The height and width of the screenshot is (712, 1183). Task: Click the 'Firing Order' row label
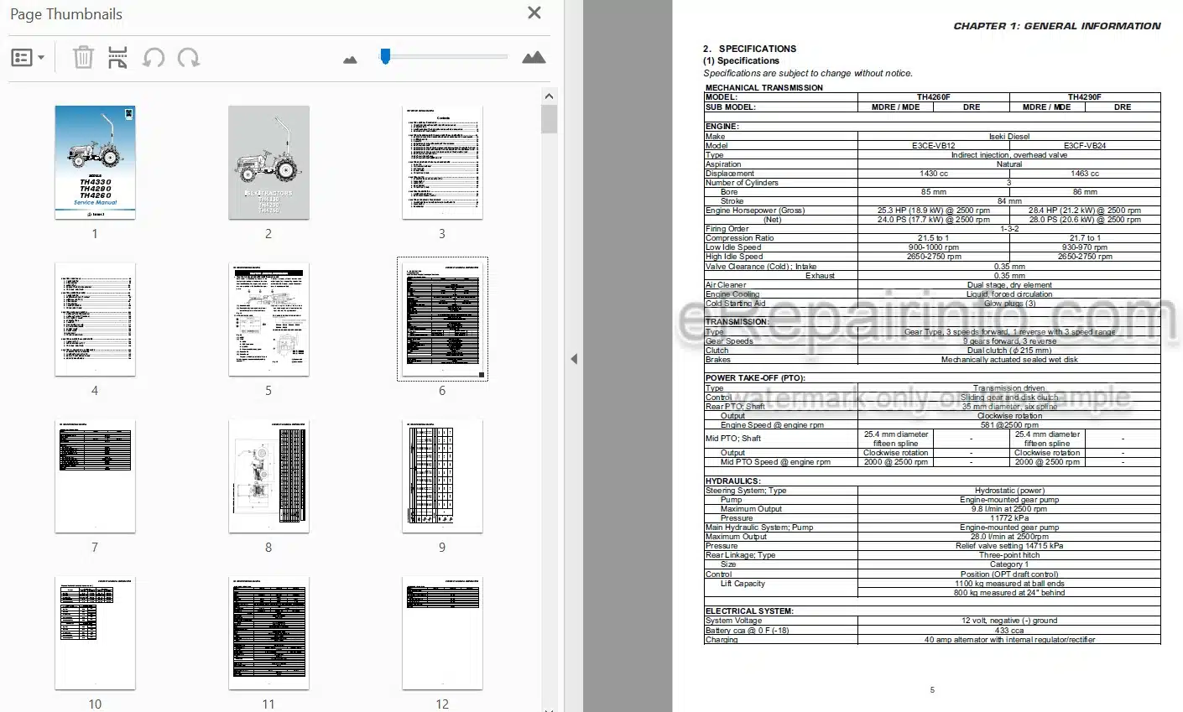[x=727, y=229]
